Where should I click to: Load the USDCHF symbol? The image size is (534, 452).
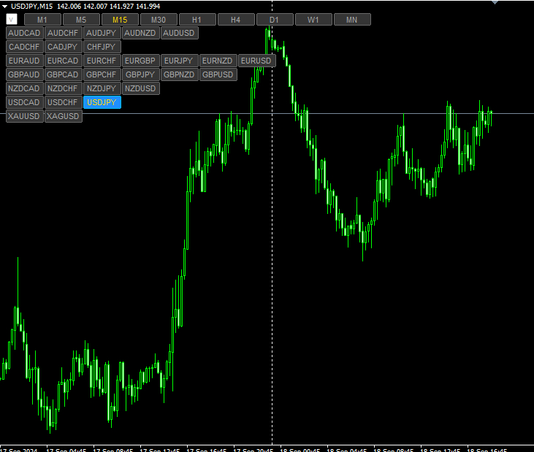[x=63, y=102]
